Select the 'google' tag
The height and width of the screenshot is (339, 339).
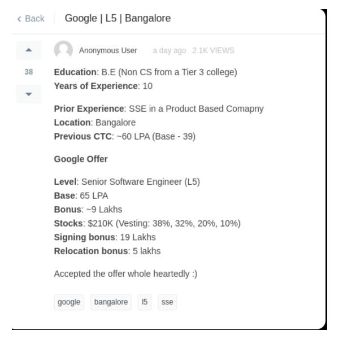(69, 302)
